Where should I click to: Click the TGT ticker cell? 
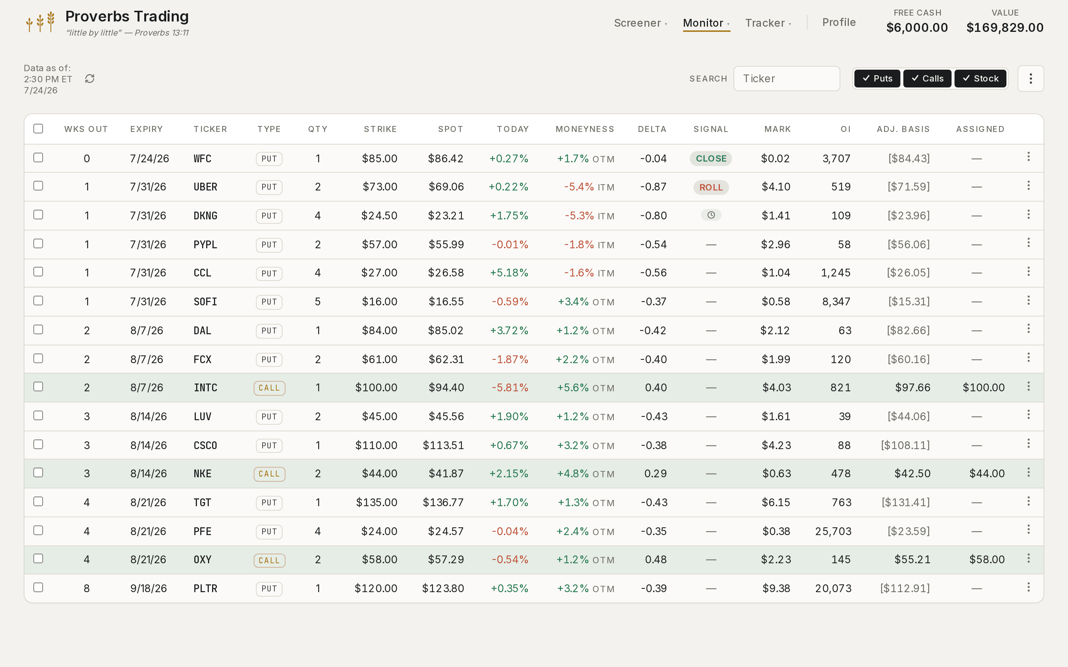(202, 502)
